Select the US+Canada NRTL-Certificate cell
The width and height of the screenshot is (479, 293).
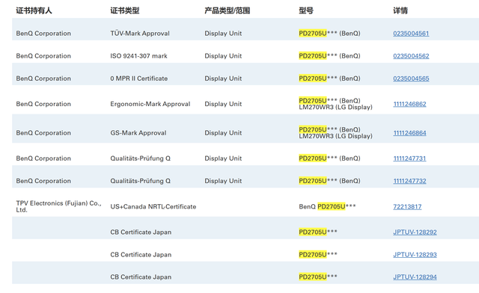tap(153, 206)
